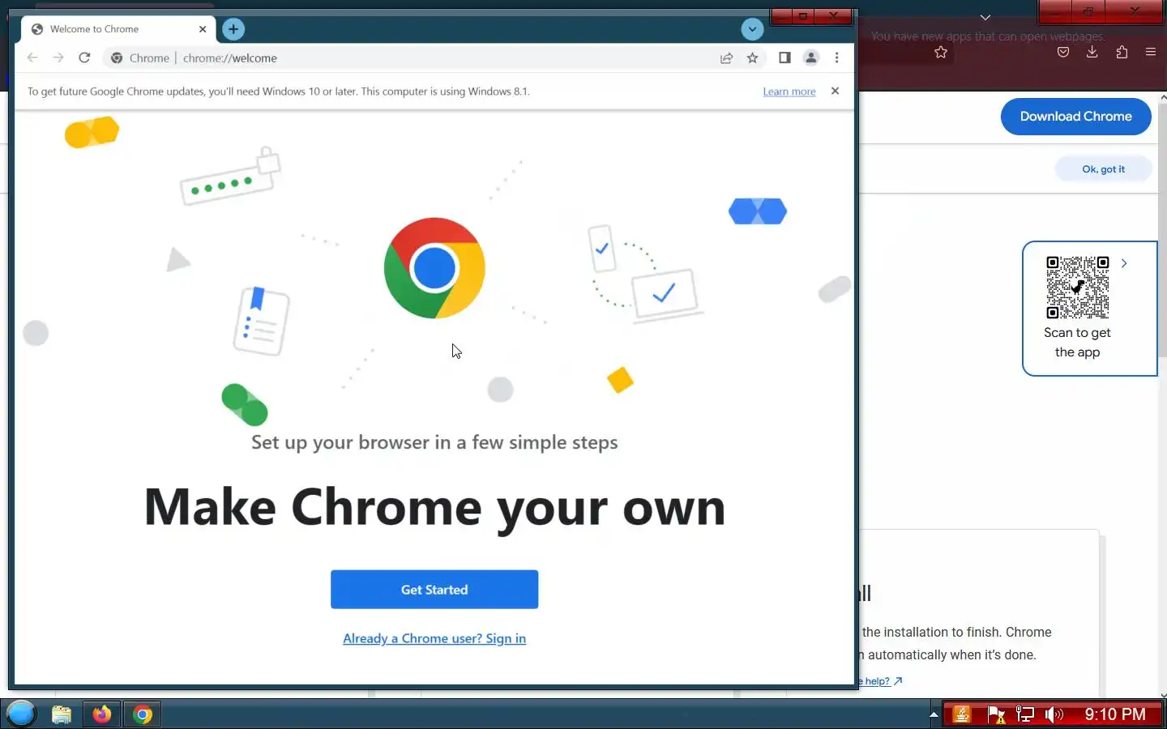Open the Learn more link about updates
The width and height of the screenshot is (1167, 729).
pyautogui.click(x=789, y=92)
